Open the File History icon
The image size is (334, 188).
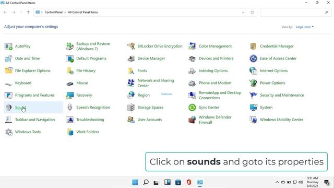pyautogui.click(x=69, y=70)
